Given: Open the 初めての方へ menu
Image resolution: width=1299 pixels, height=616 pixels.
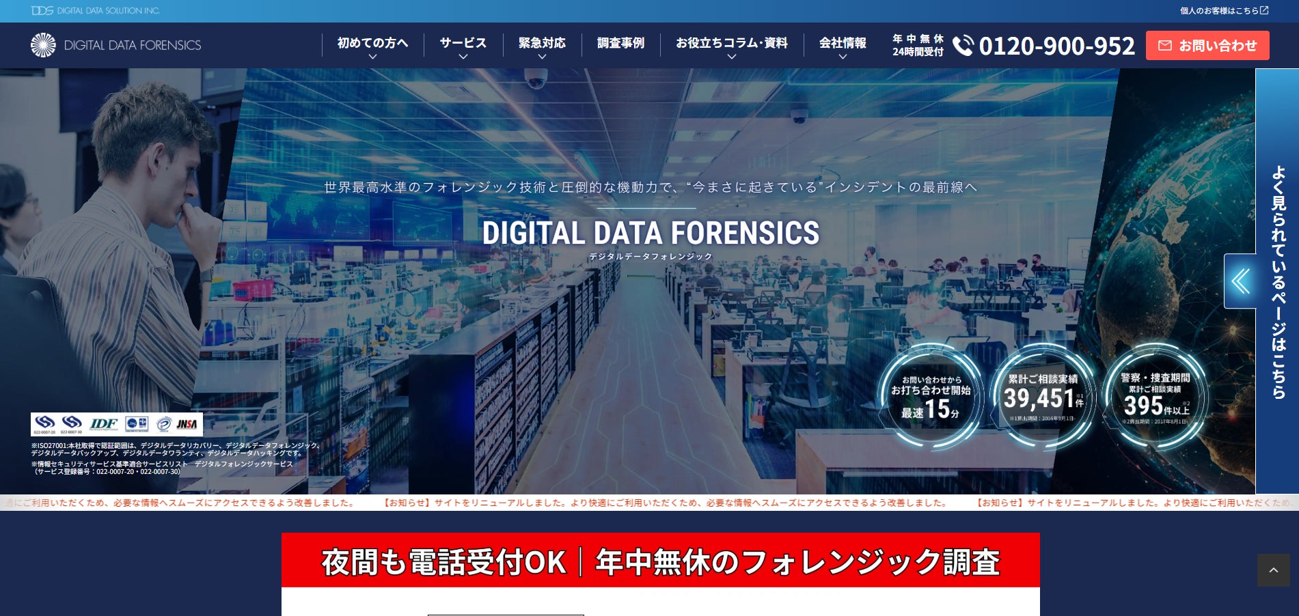Looking at the screenshot, I should click(x=372, y=43).
